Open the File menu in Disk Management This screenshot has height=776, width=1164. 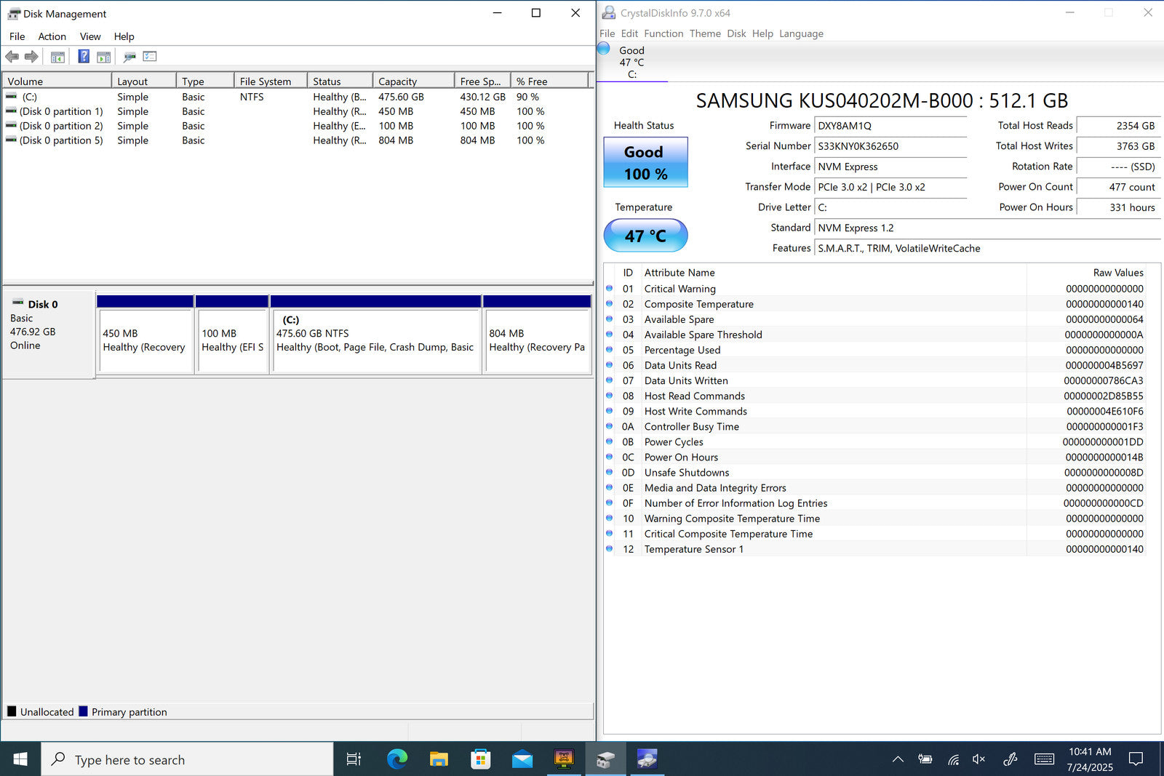17,36
